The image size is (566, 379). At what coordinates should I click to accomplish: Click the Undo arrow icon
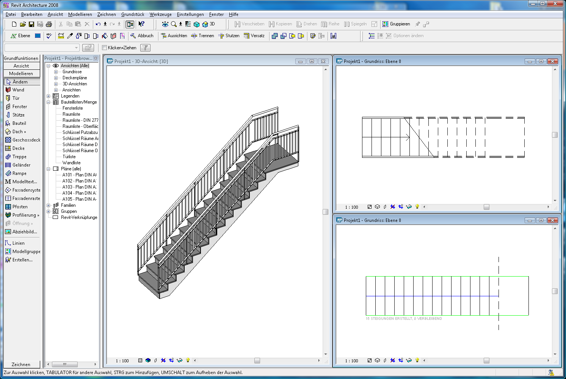(x=98, y=24)
